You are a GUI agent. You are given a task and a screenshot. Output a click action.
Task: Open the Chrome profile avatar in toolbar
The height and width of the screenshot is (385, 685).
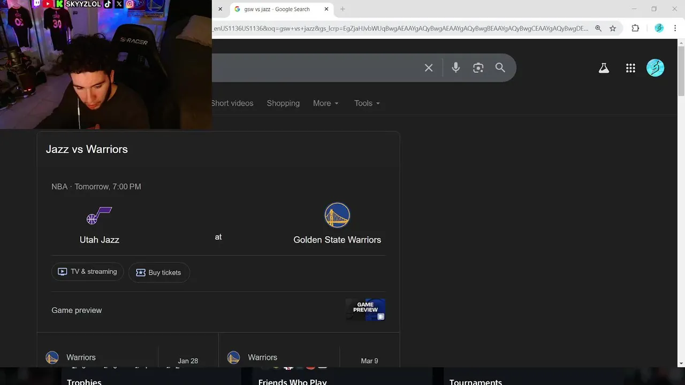click(659, 28)
